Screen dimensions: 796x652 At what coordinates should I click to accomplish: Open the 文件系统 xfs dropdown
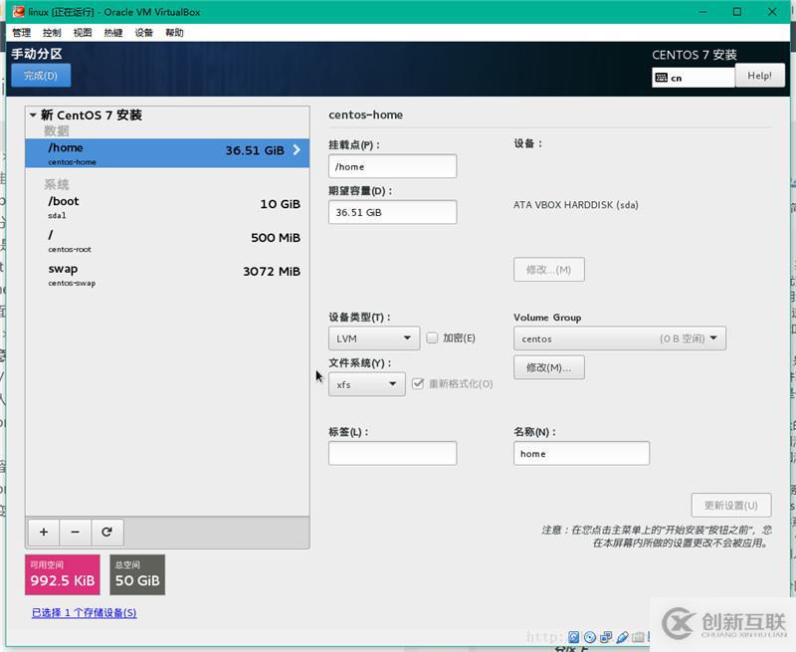click(366, 384)
